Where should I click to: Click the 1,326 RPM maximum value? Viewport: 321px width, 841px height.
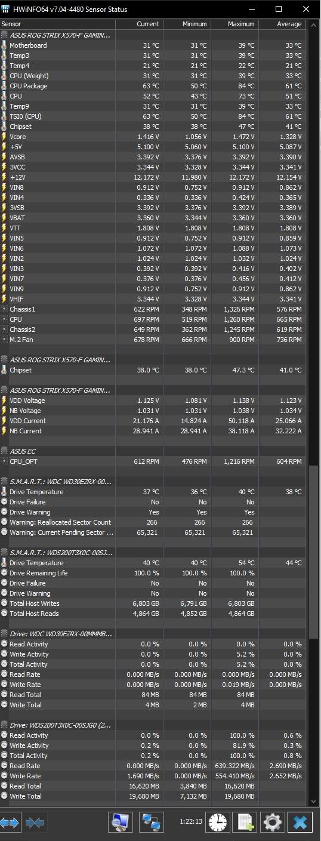coord(239,309)
